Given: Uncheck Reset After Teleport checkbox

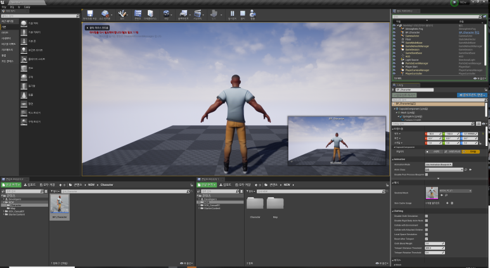Looking at the screenshot, I should click(427, 239).
